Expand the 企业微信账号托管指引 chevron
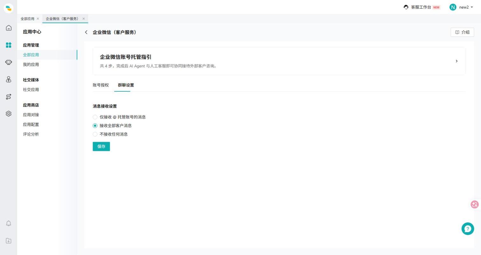This screenshot has height=255, width=481. tap(457, 61)
